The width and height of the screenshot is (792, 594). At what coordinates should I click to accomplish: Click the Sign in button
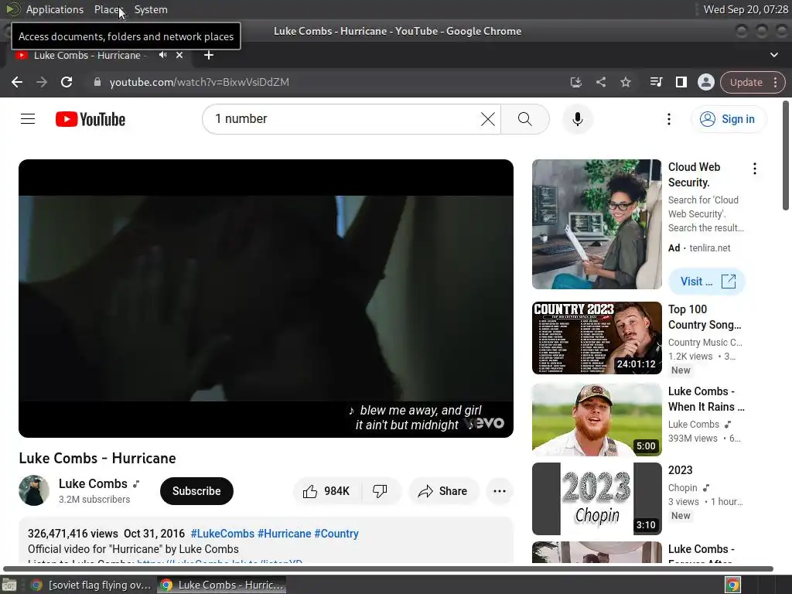tap(729, 119)
